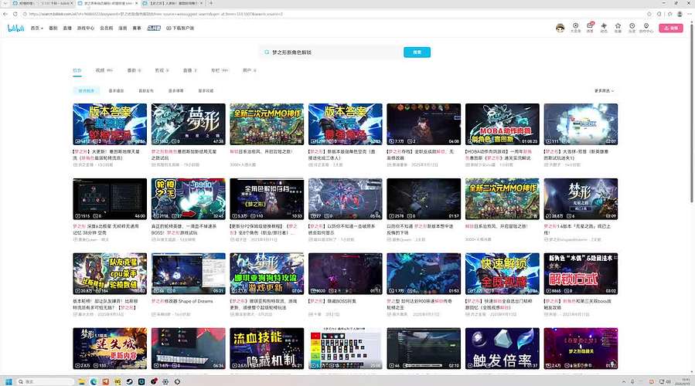Image resolution: width=695 pixels, height=386 pixels.
Task: Click the magnifier icon in search box
Action: click(x=267, y=52)
